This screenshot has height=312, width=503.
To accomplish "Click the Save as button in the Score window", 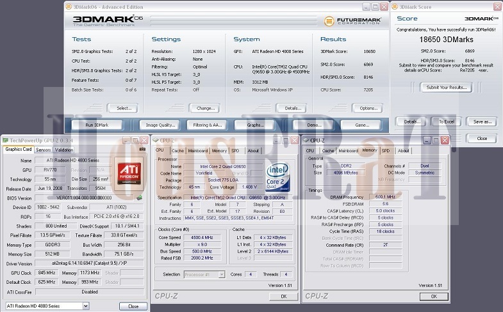I will tap(482, 121).
